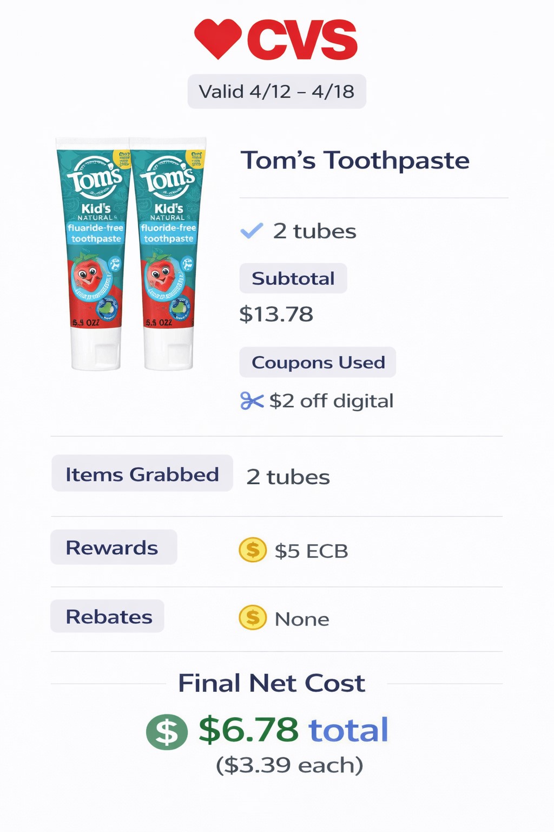Select the Items Grabbed label
The height and width of the screenshot is (832, 554).
pos(142,474)
